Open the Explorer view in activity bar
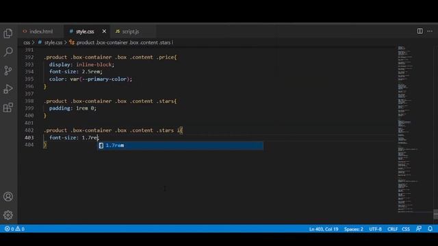 (8, 33)
